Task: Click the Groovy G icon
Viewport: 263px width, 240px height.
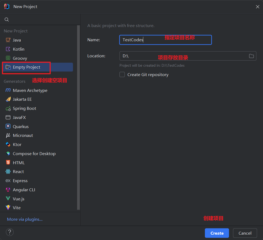Action: tap(8, 58)
